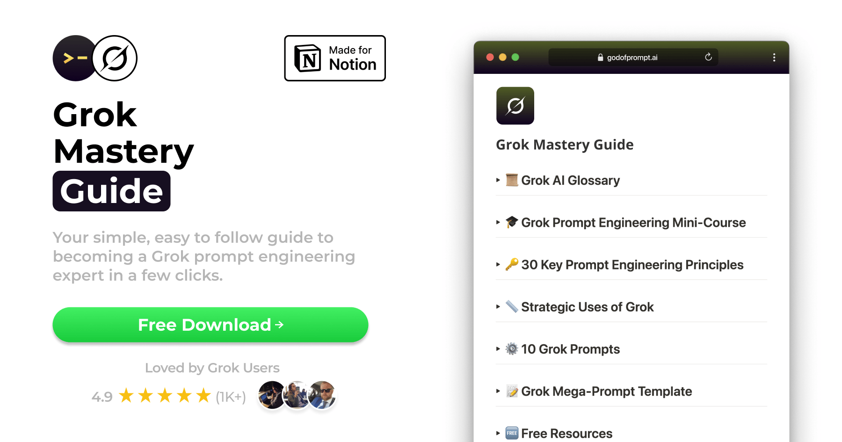Expand the Strategic Uses of Grok triangle
Viewport: 842px width, 442px height.
point(498,307)
